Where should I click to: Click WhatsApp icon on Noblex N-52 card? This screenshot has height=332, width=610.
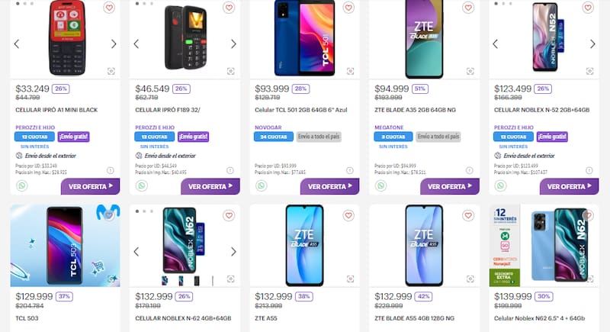(x=501, y=185)
